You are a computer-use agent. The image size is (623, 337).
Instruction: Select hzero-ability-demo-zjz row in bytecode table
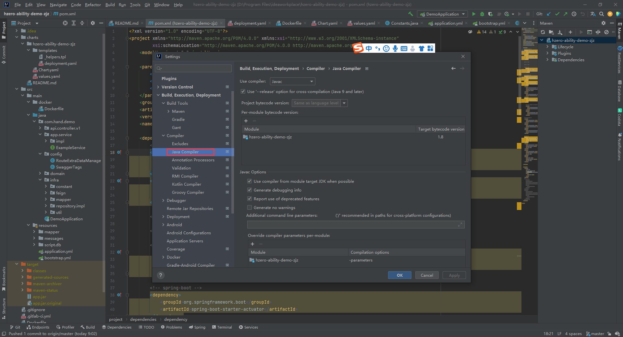click(x=354, y=137)
